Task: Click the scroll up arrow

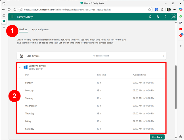Action: [176, 22]
